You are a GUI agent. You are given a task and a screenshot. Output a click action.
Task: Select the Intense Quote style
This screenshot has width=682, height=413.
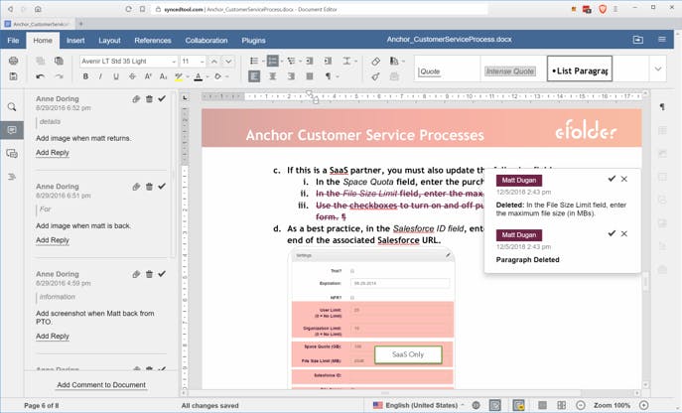509,71
